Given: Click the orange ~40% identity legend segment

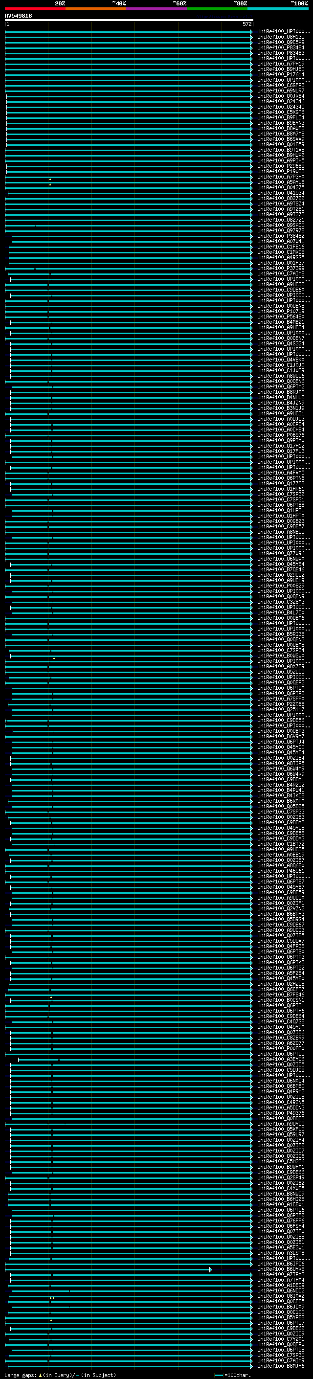Looking at the screenshot, I should point(96,9).
